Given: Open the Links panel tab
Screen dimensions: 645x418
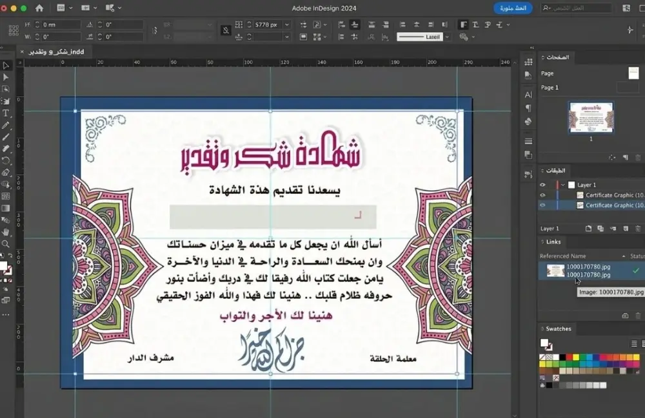Looking at the screenshot, I should (x=553, y=242).
